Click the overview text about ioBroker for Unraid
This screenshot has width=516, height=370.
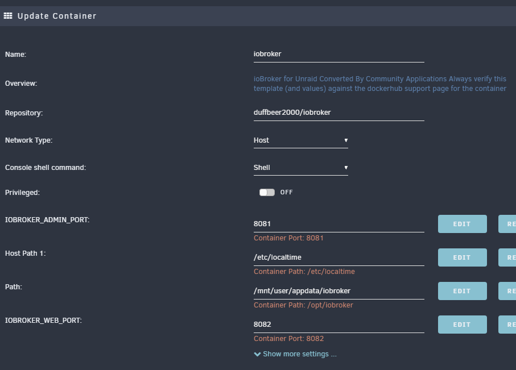click(380, 84)
